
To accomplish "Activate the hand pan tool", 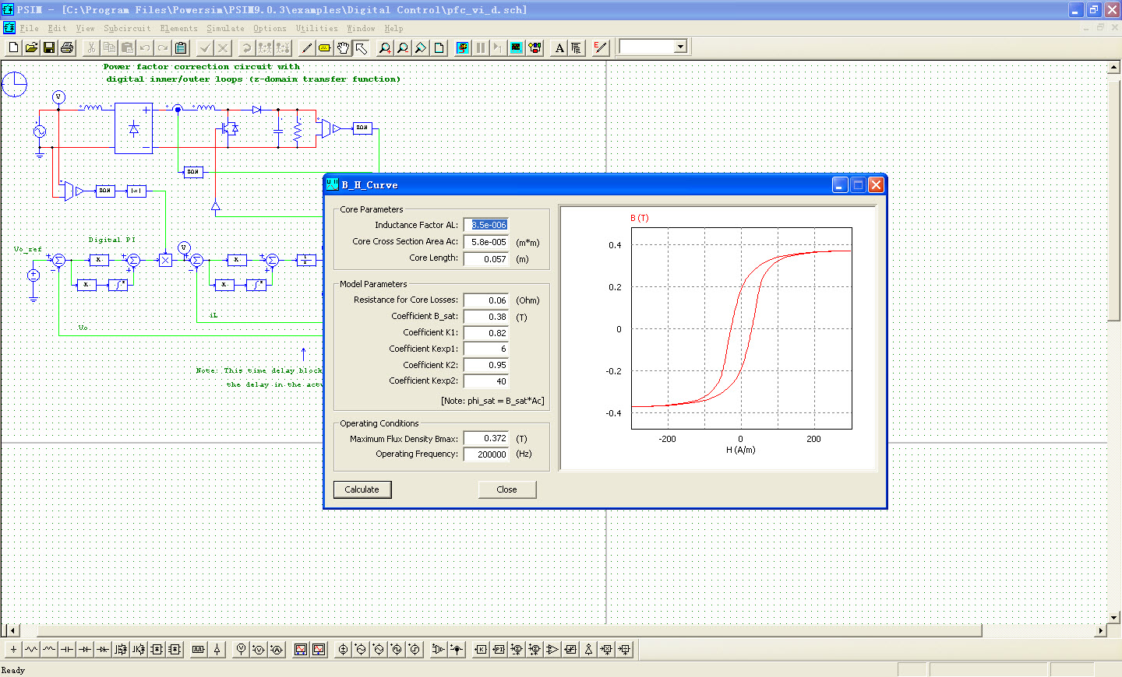I will [343, 48].
